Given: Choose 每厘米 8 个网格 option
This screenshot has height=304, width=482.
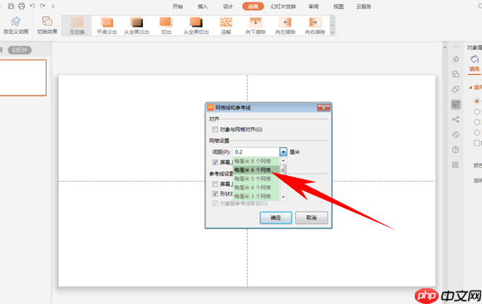Looking at the screenshot, I should 256,161.
